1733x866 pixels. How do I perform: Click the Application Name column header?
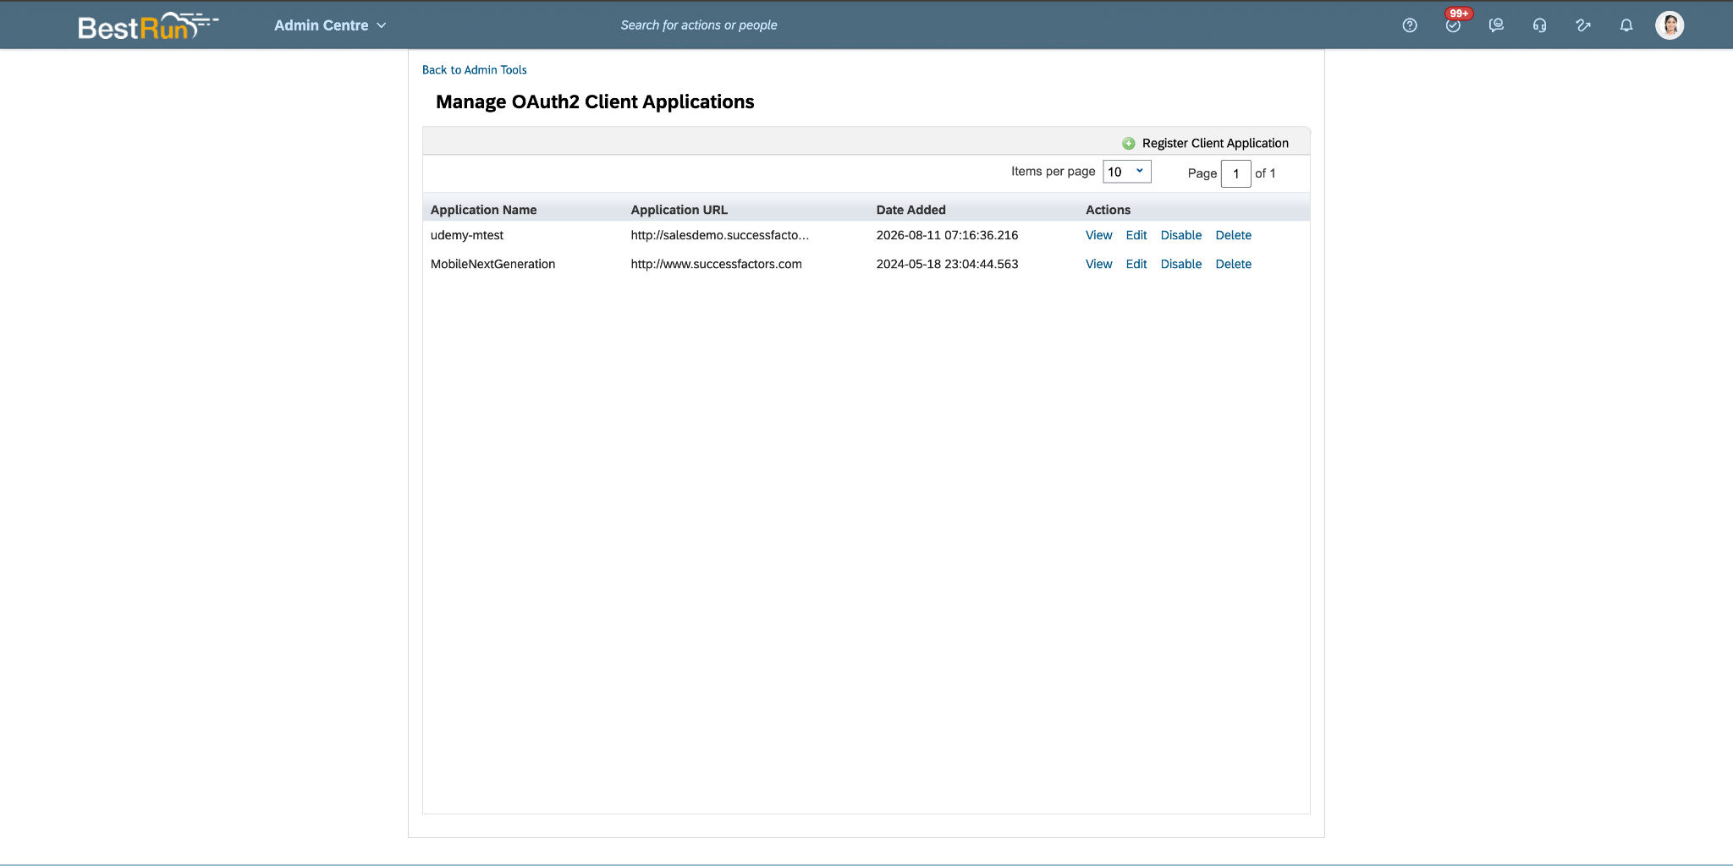483,210
